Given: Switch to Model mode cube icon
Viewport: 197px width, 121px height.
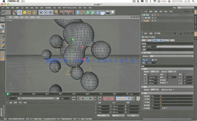Looking at the screenshot, I should (x=2, y=26).
